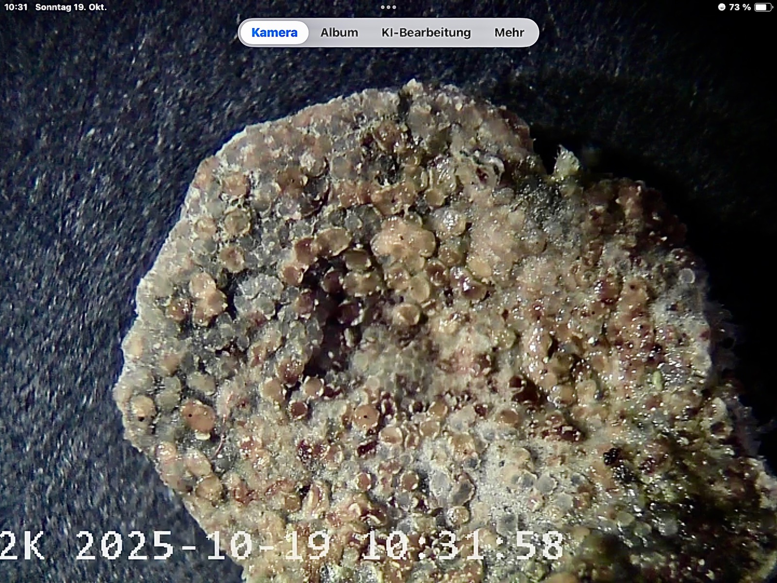Click the 10:31:58 time in timestamp overlay
The width and height of the screenshot is (777, 583).
[463, 545]
